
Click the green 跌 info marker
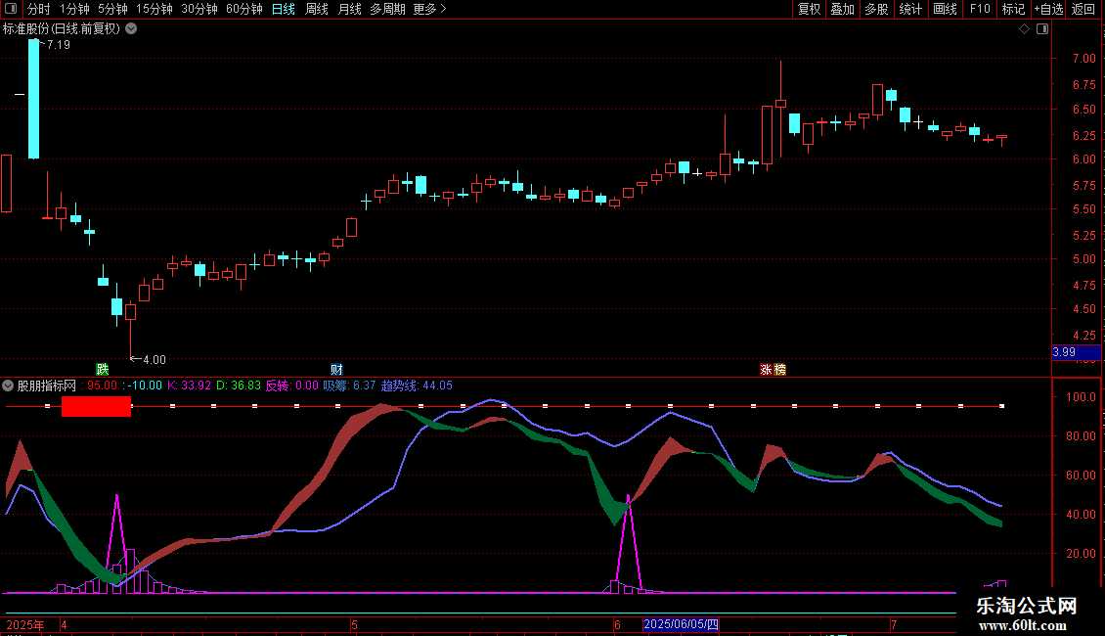(x=102, y=370)
